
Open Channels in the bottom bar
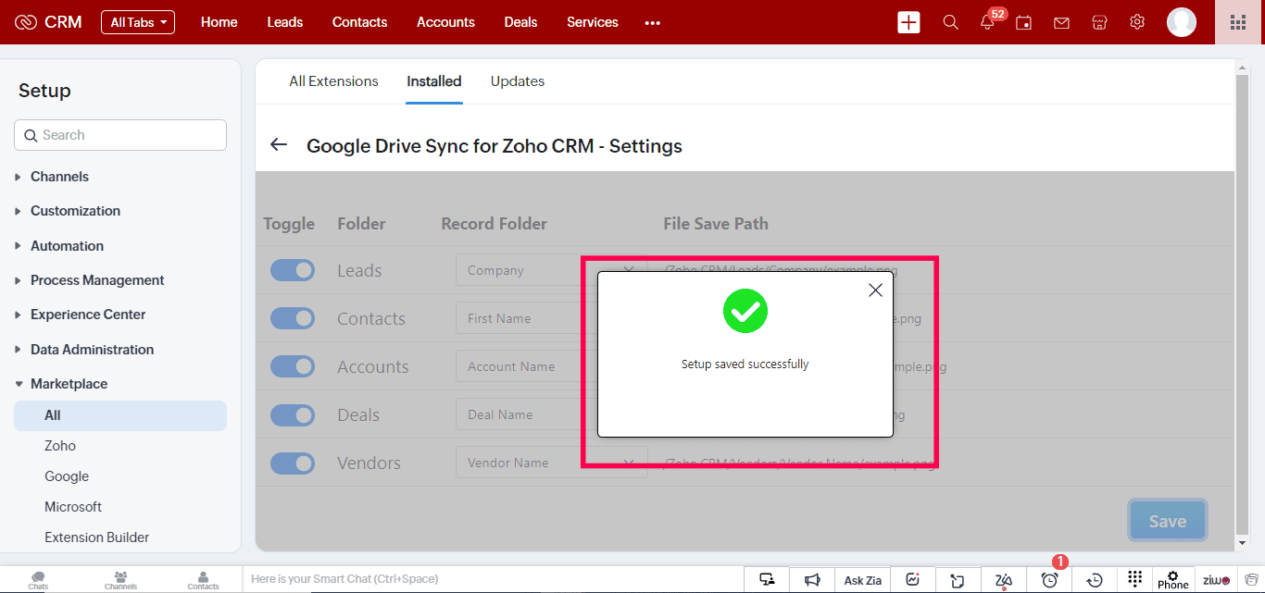(120, 580)
